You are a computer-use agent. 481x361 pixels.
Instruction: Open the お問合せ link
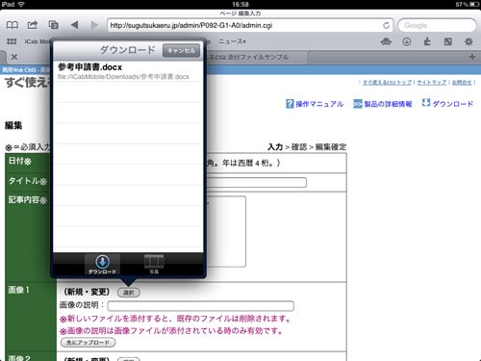point(462,83)
